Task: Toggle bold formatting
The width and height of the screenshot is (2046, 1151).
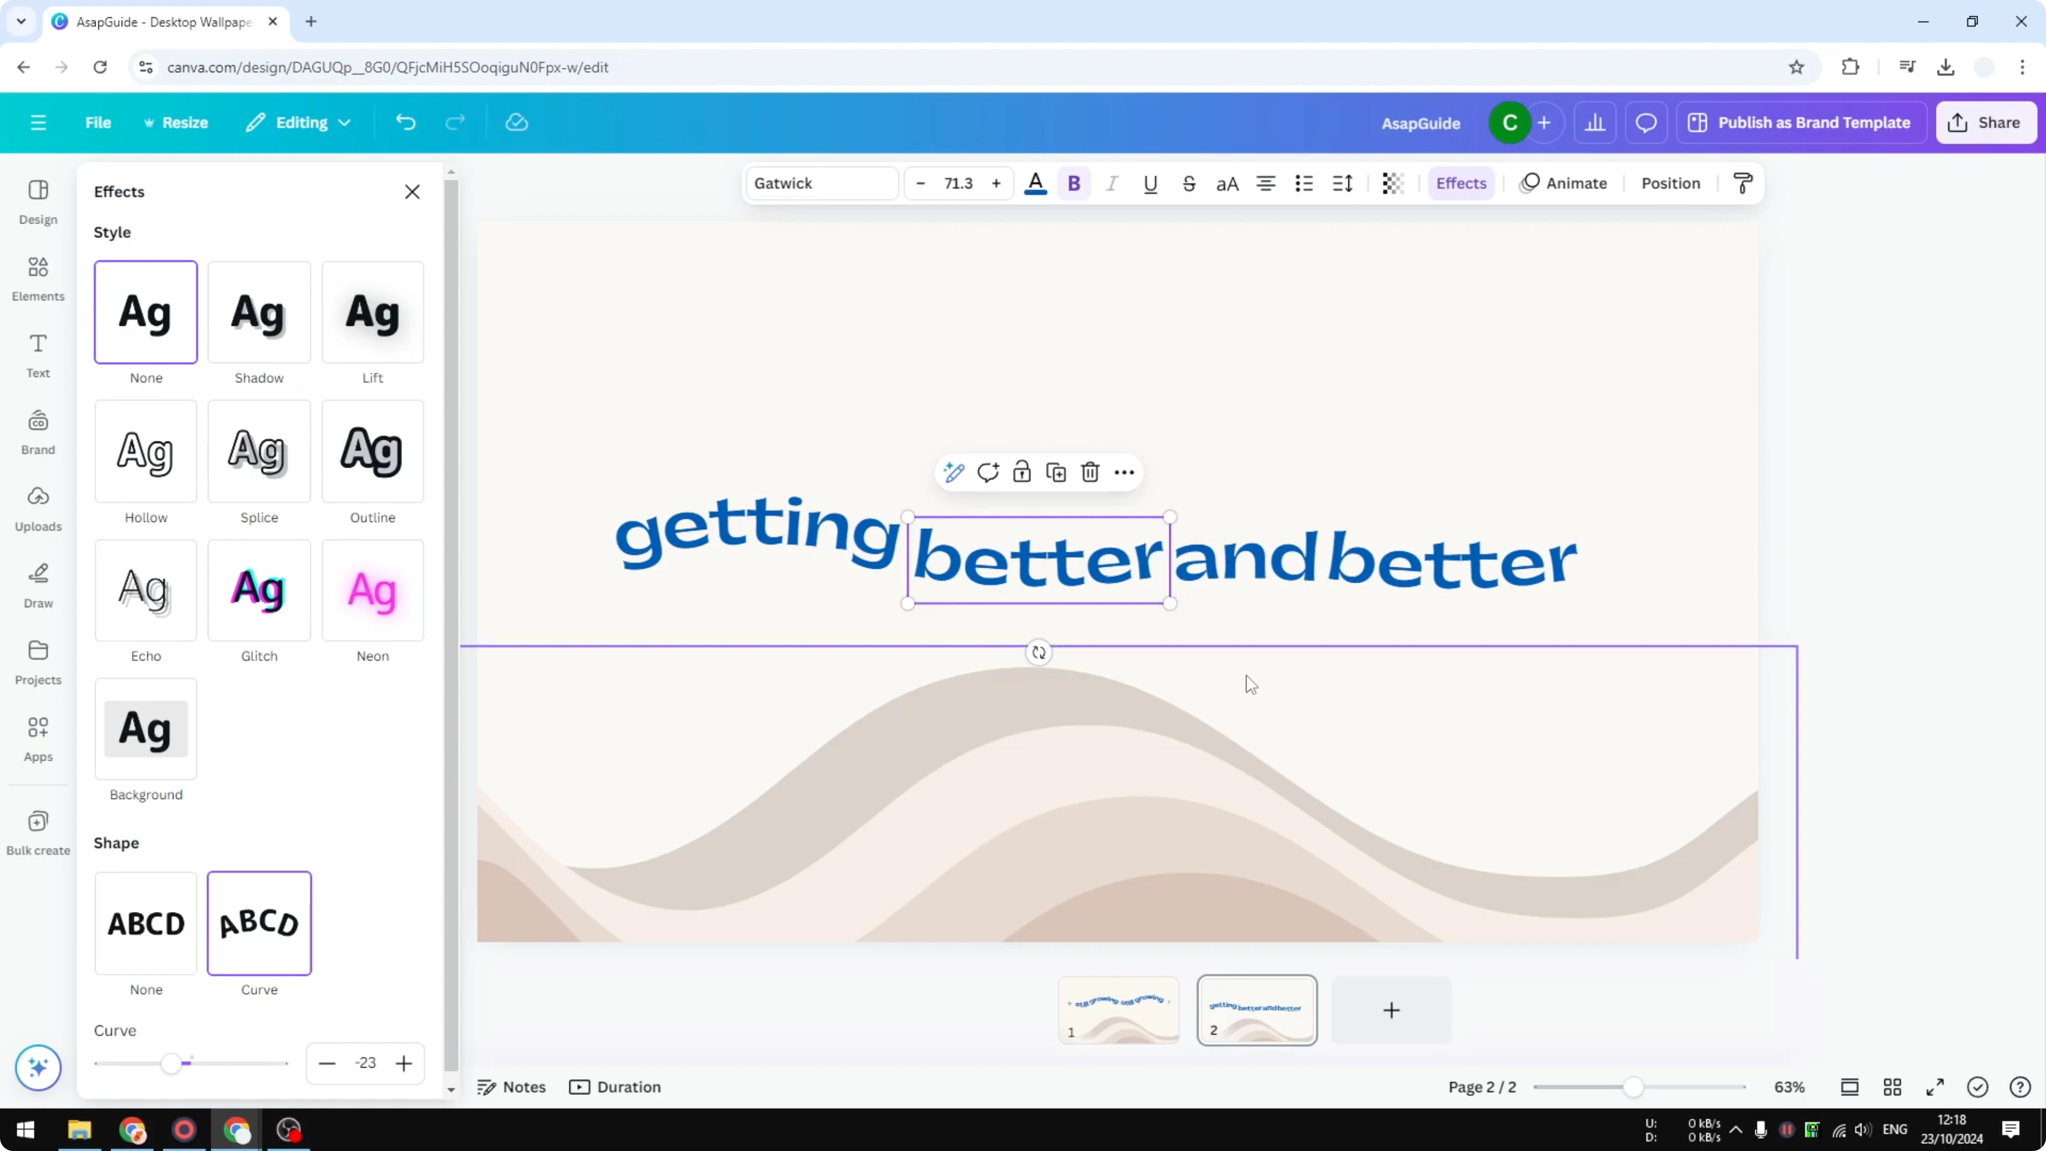Action: coord(1074,183)
